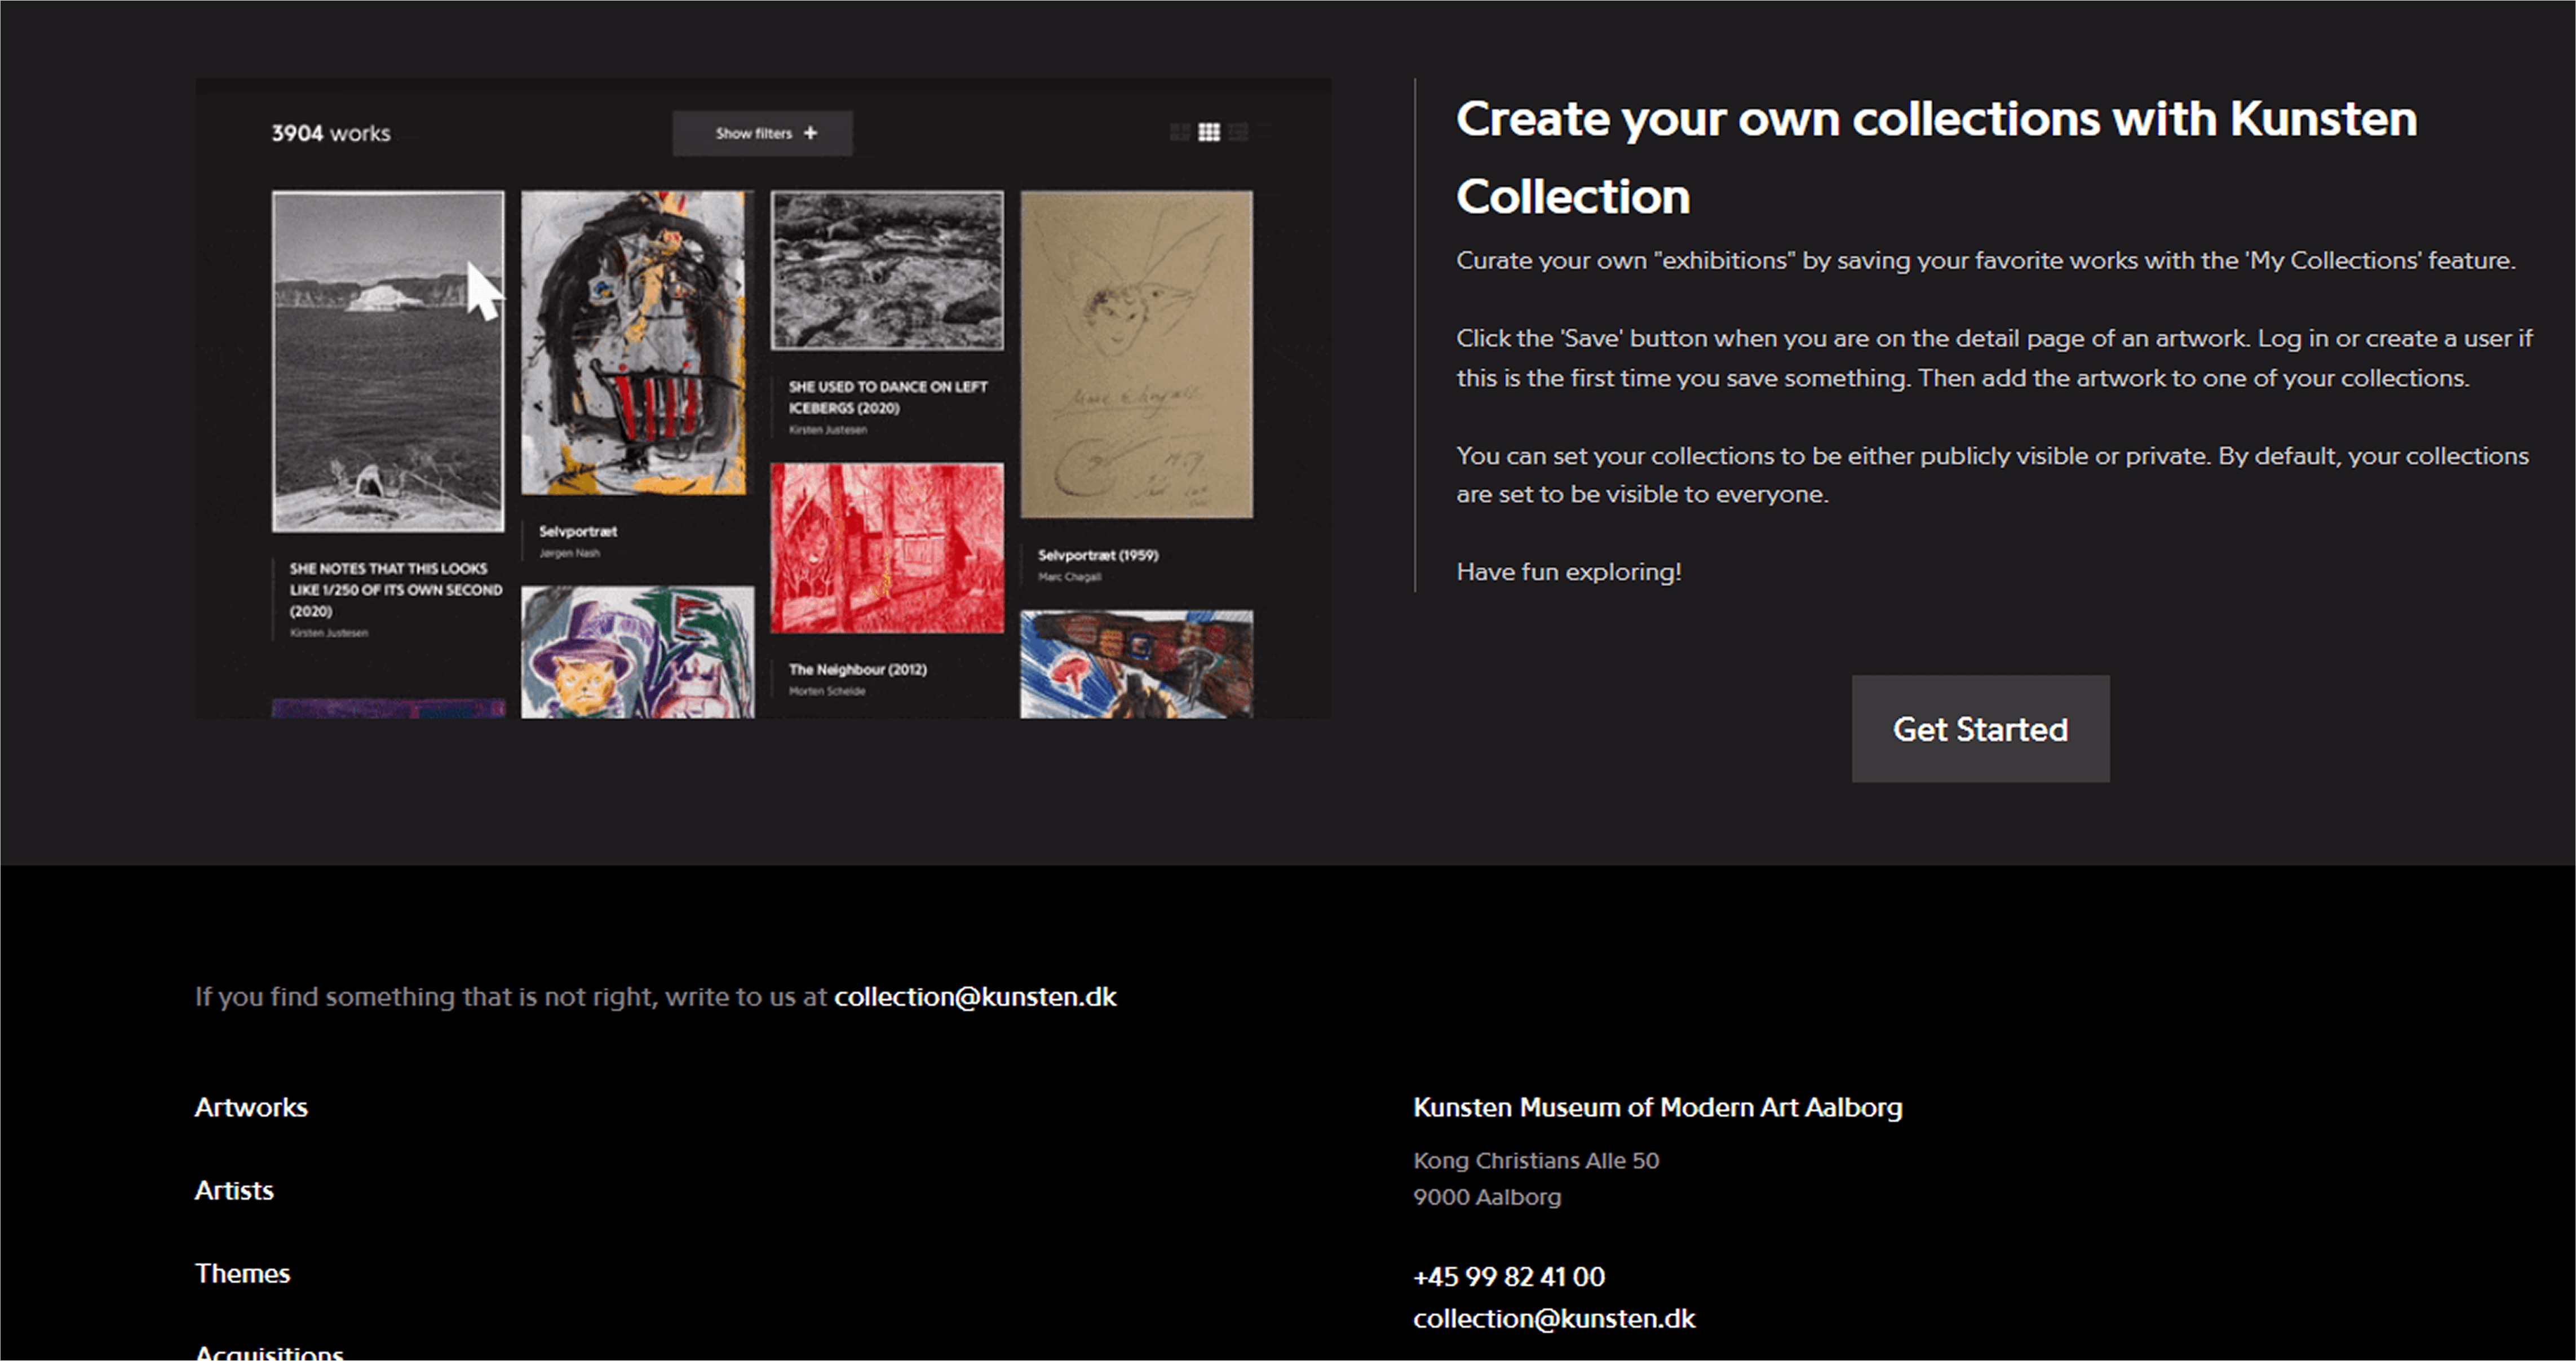Click the two-column grid view icon
Screen dimensions: 2576x1361
coord(1180,133)
